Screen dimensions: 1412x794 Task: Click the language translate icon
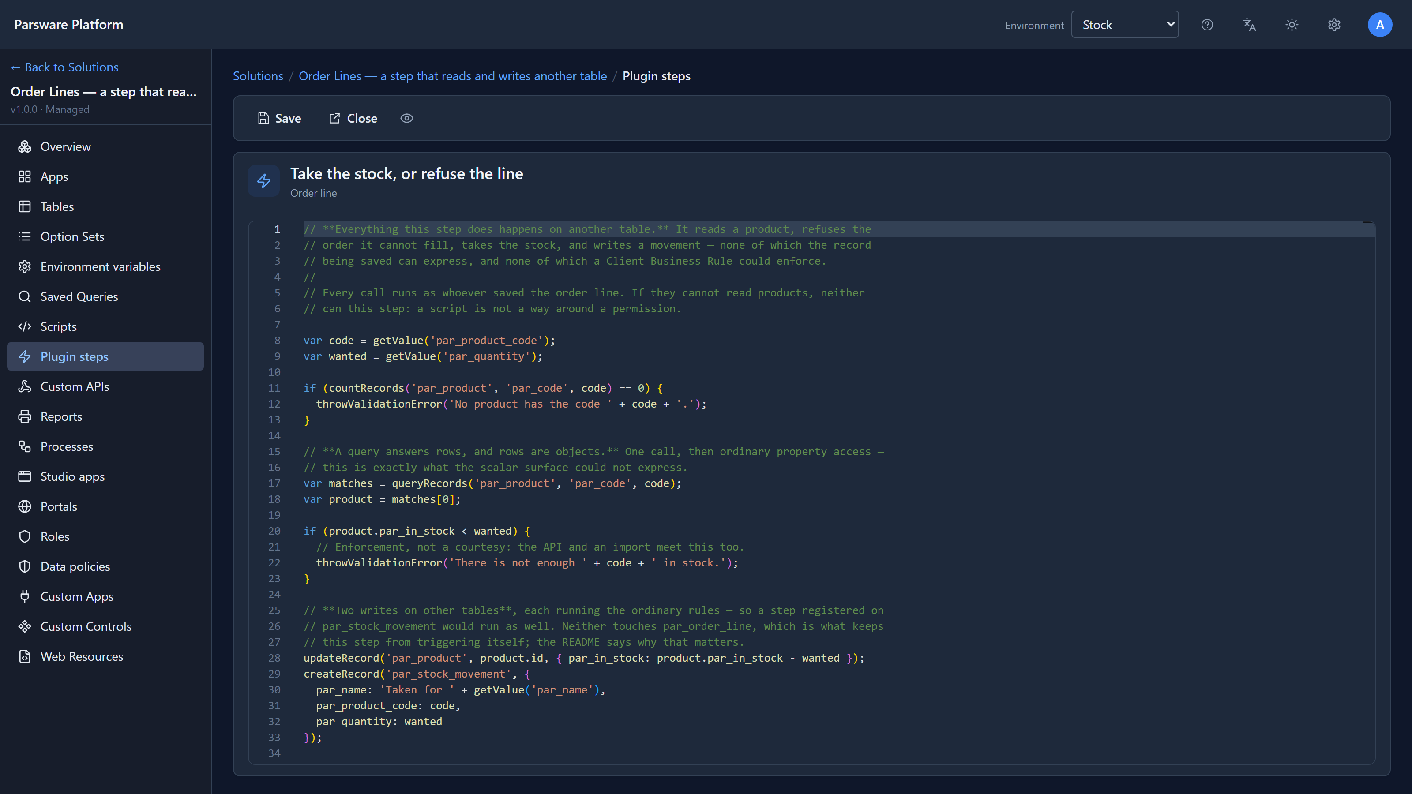[1249, 25]
